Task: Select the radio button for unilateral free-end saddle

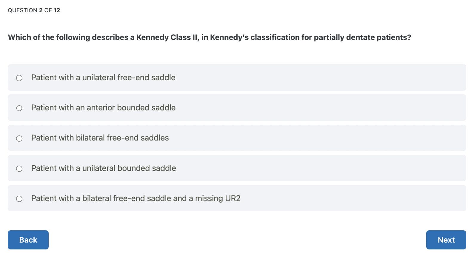Action: [x=19, y=78]
